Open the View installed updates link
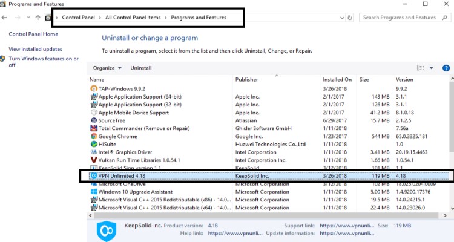Viewport: 454px width, 242px height. [x=35, y=48]
